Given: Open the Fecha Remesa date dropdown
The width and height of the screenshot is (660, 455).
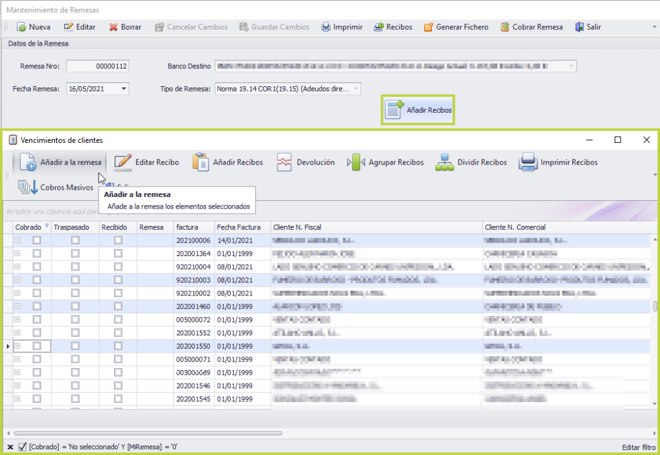Looking at the screenshot, I should [x=124, y=89].
